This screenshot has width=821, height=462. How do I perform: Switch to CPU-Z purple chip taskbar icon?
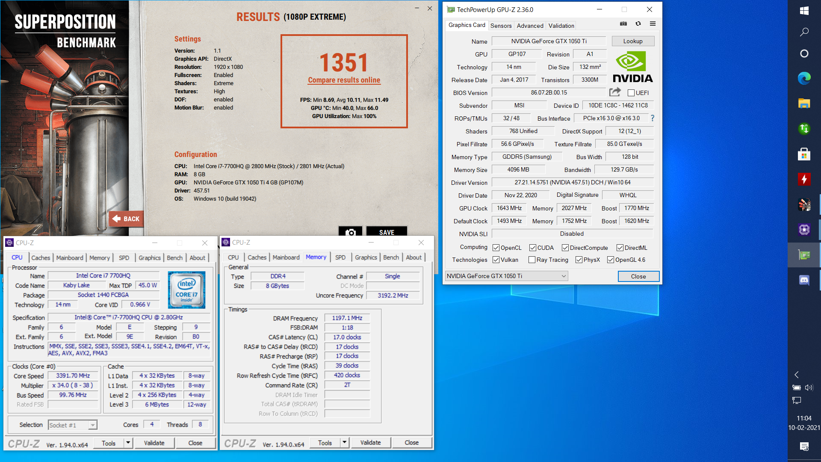804,230
